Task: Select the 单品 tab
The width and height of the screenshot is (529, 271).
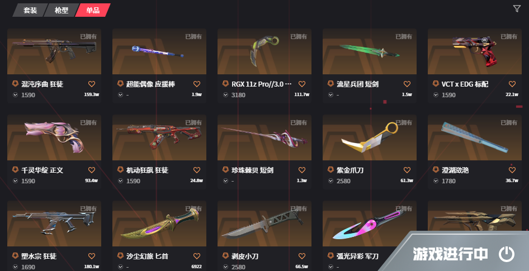Action: [x=93, y=10]
